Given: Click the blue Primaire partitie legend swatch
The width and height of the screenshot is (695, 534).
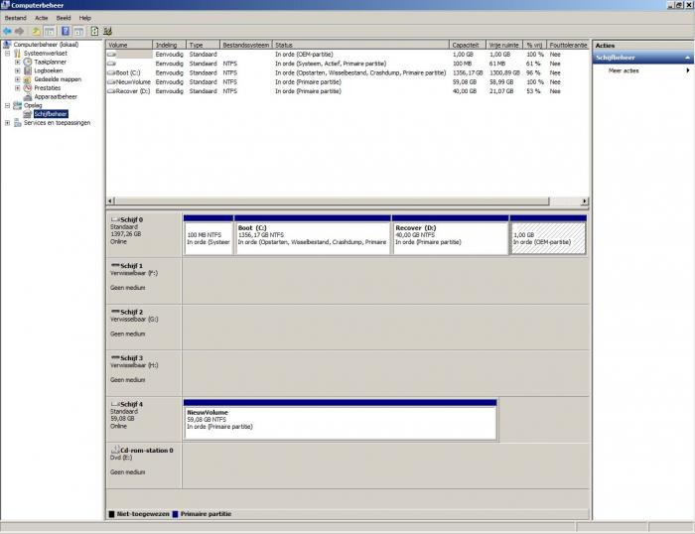Looking at the screenshot, I should coord(176,514).
